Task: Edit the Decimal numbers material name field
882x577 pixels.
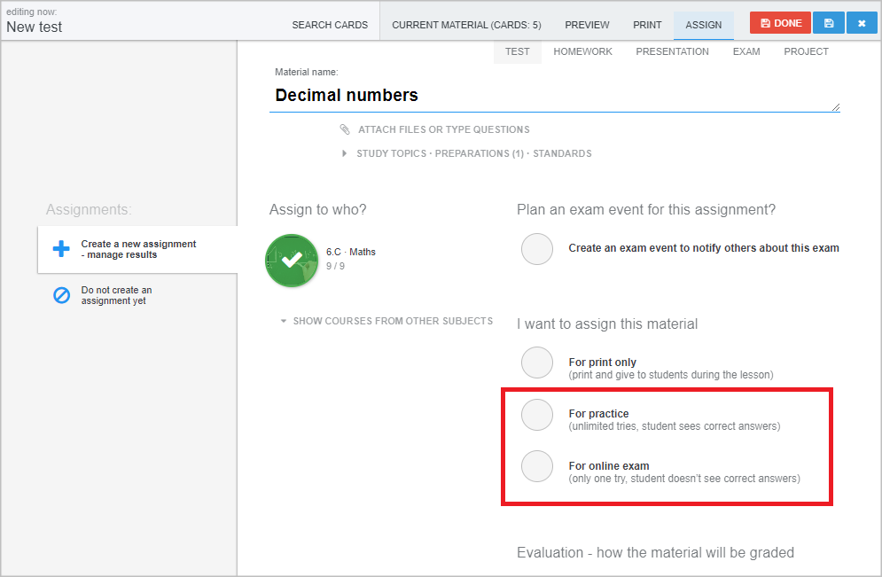Action: click(x=554, y=96)
